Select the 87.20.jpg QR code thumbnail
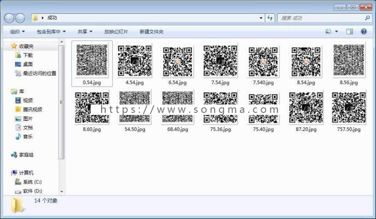Screen dimensions: 376x219 (306, 108)
